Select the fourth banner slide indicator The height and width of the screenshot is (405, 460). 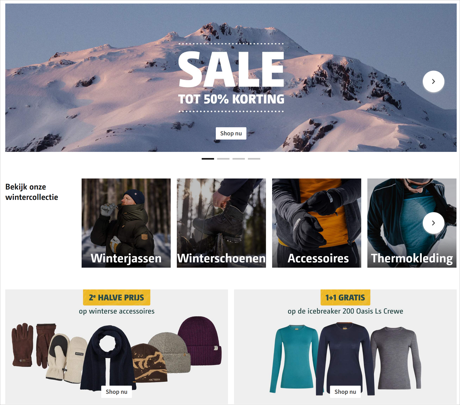tap(254, 159)
